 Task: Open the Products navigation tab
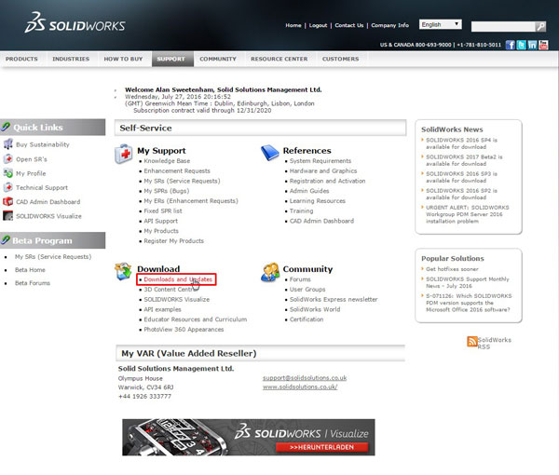(21, 59)
